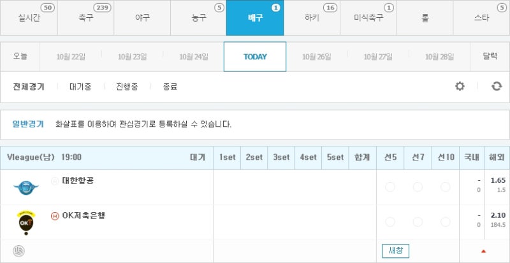Collapse the match with the red arrow
510x263 pixels.
coord(483,251)
